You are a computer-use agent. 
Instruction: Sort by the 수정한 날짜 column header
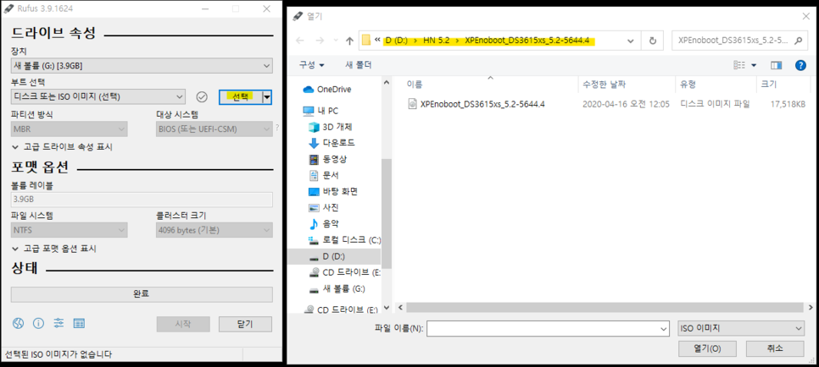pos(604,85)
